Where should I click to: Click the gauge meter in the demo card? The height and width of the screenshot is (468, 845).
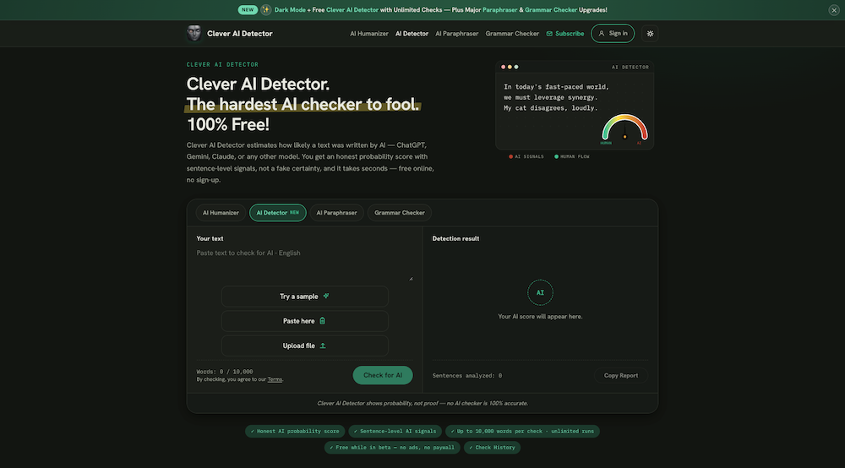624,128
